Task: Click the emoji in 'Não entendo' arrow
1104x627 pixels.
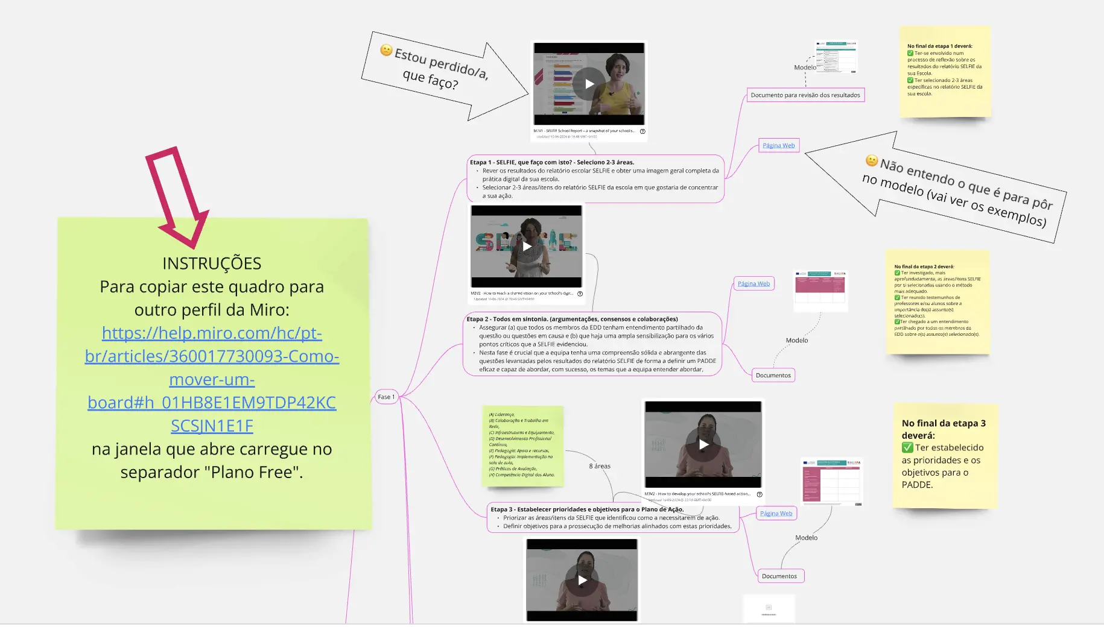Action: click(x=872, y=160)
